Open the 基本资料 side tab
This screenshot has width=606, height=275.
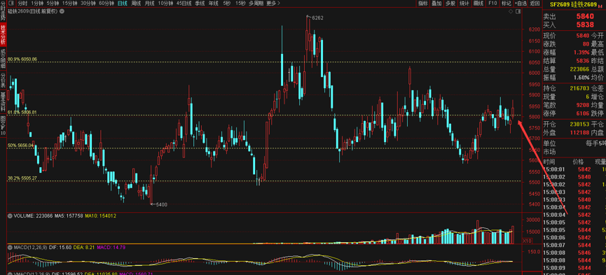pos(3,101)
